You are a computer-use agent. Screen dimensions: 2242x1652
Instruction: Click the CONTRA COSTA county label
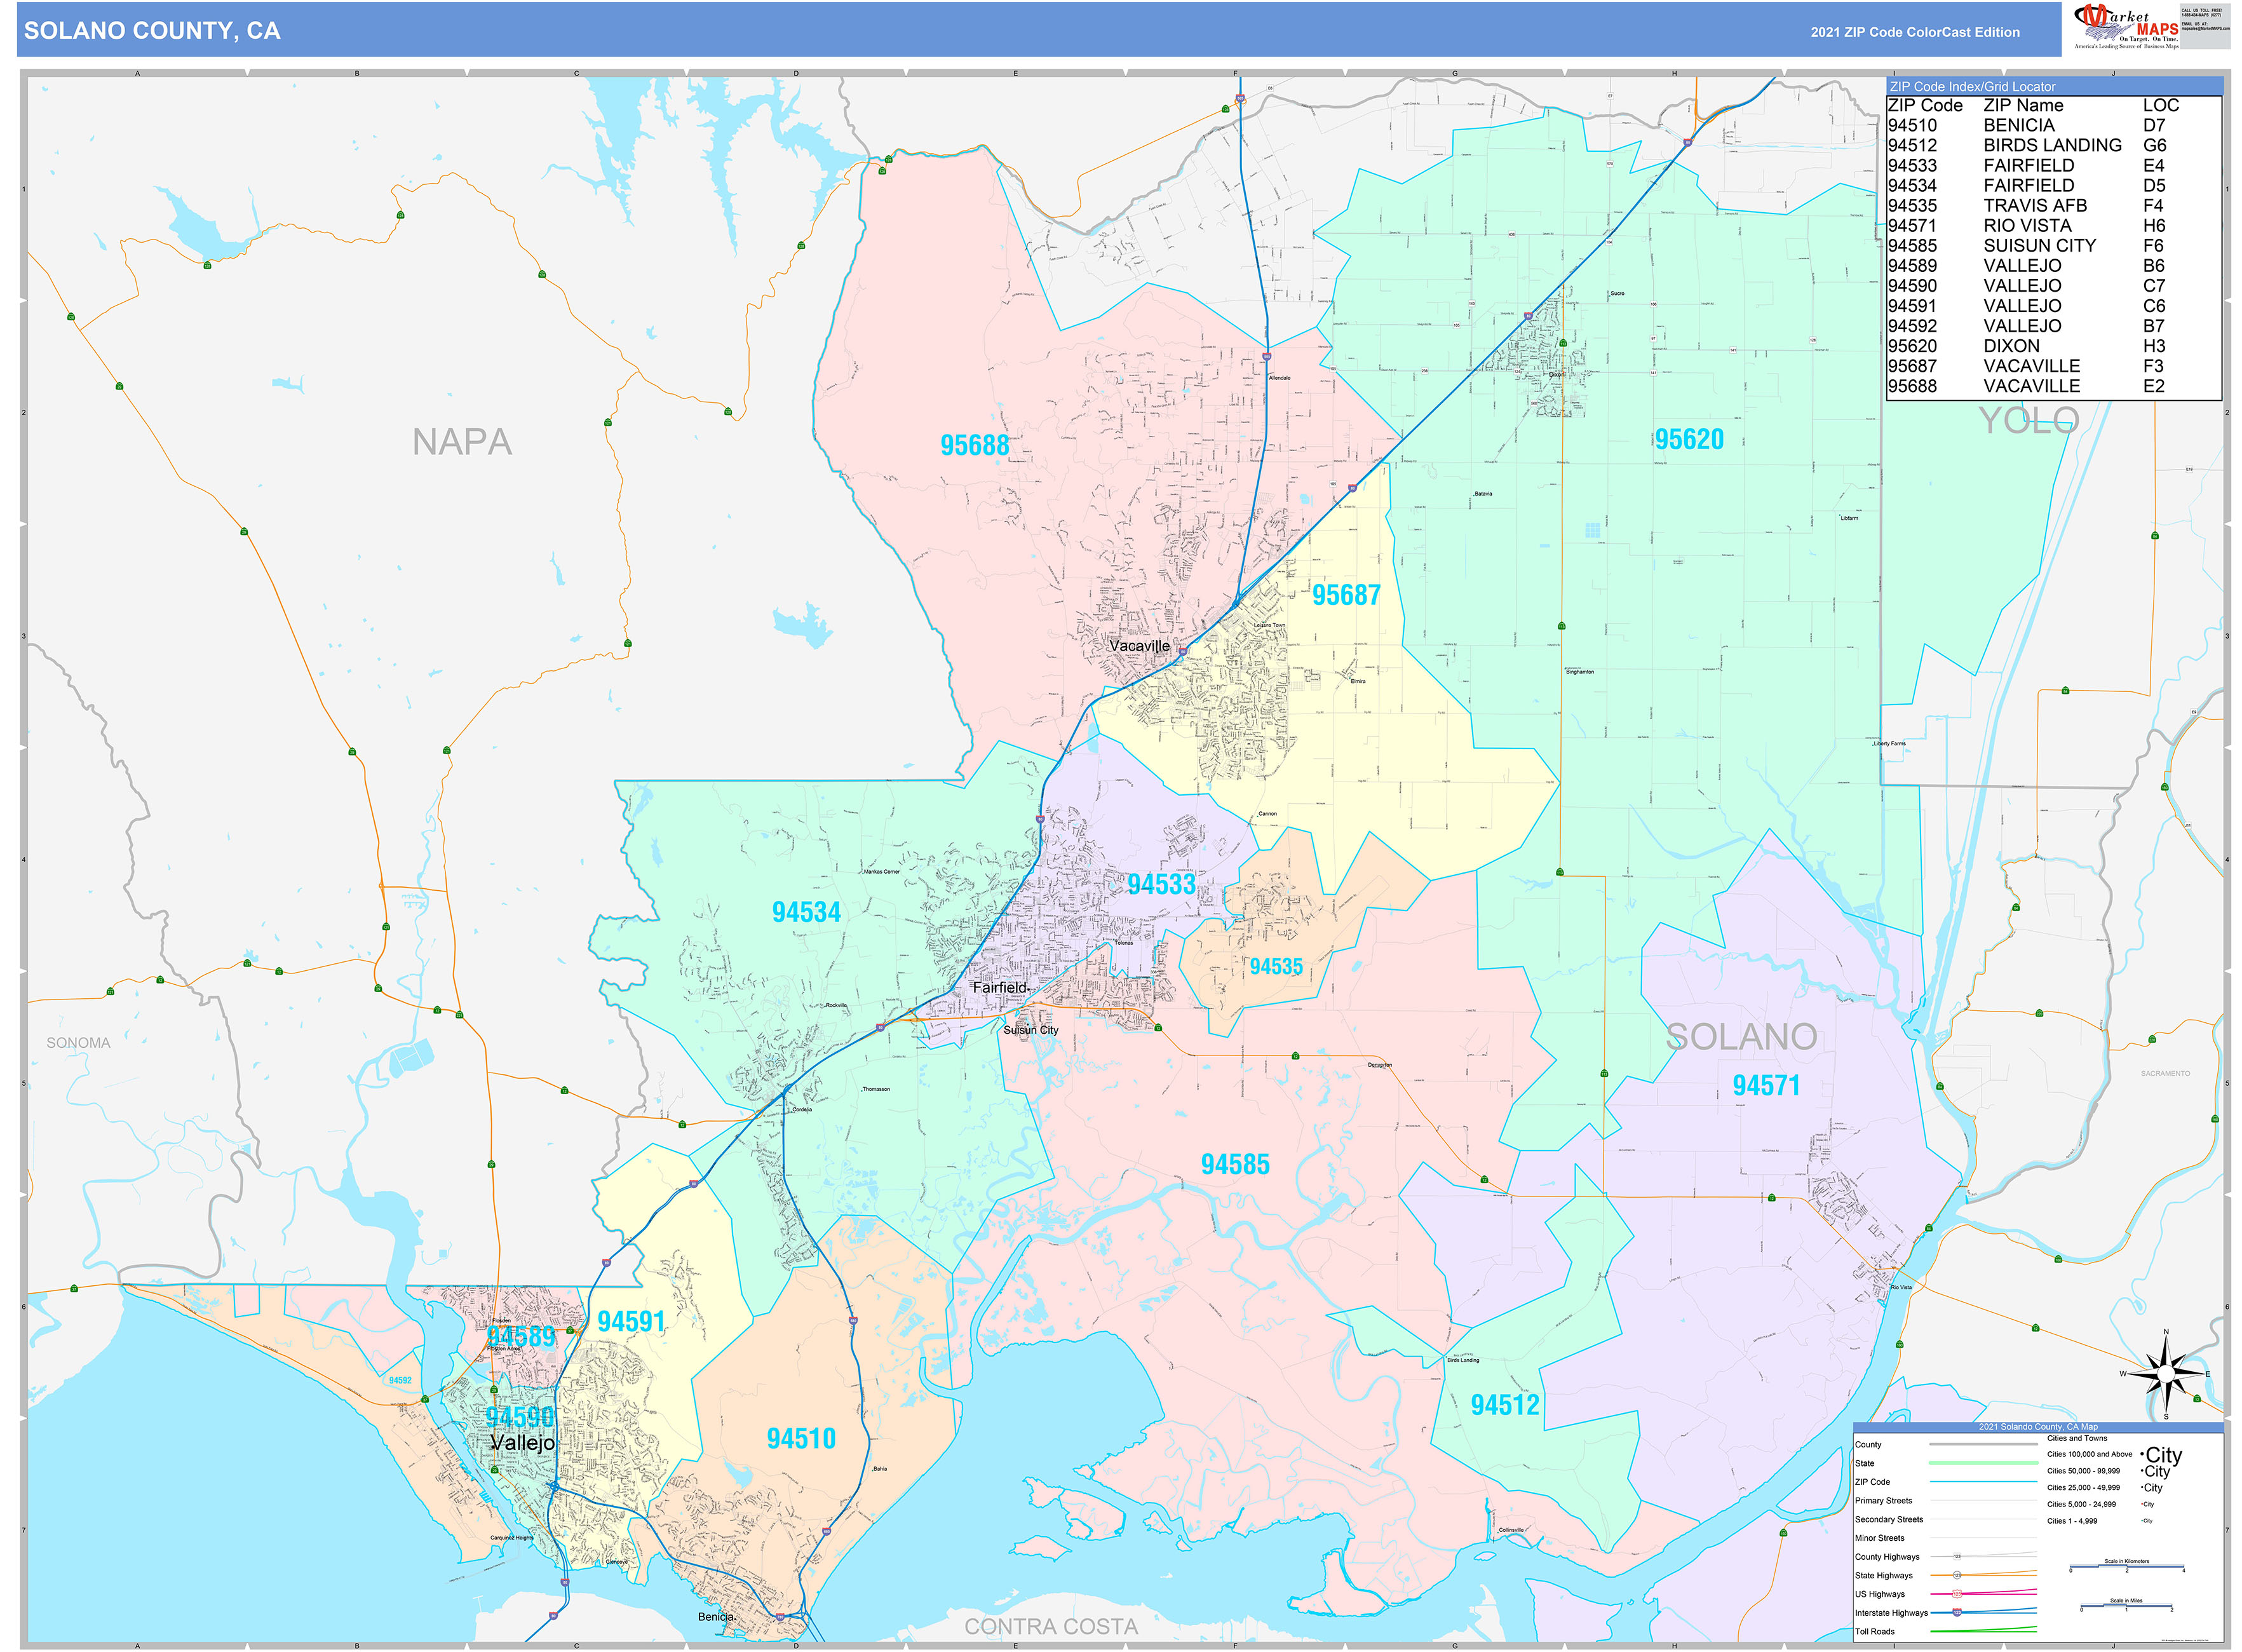click(x=1051, y=1627)
